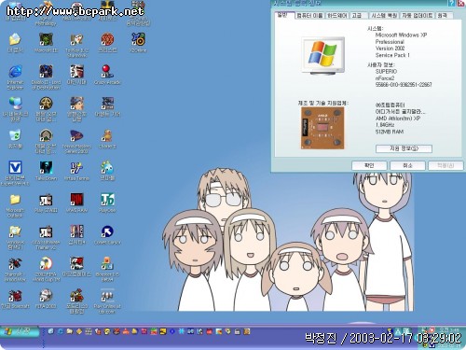
Task: Launch the Sims 4-character icon shortcut
Action: point(76,232)
